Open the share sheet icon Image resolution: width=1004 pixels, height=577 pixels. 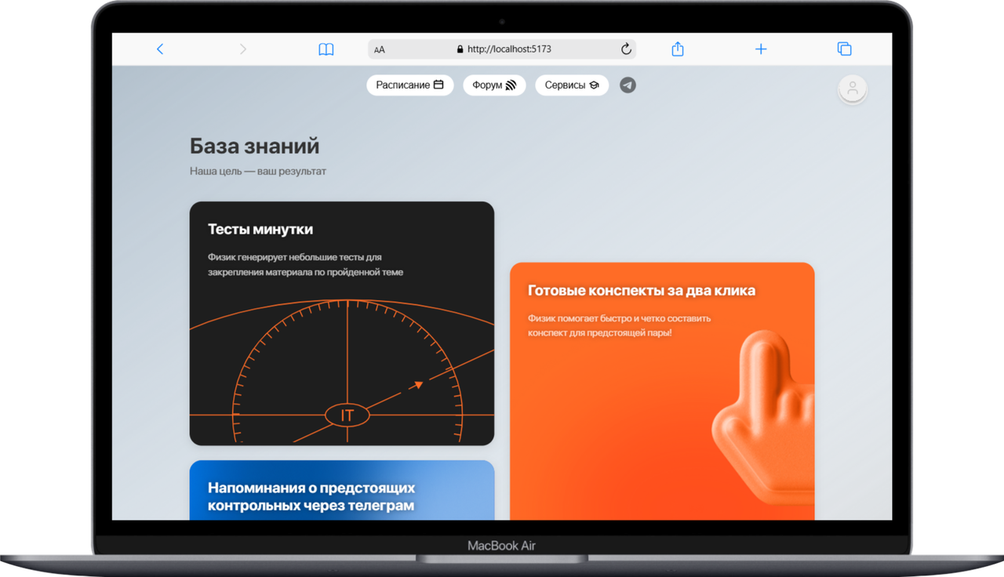(678, 49)
